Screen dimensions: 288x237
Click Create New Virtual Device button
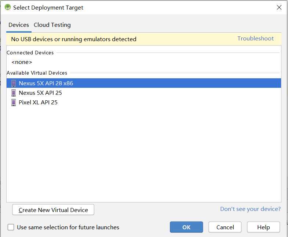(x=53, y=210)
